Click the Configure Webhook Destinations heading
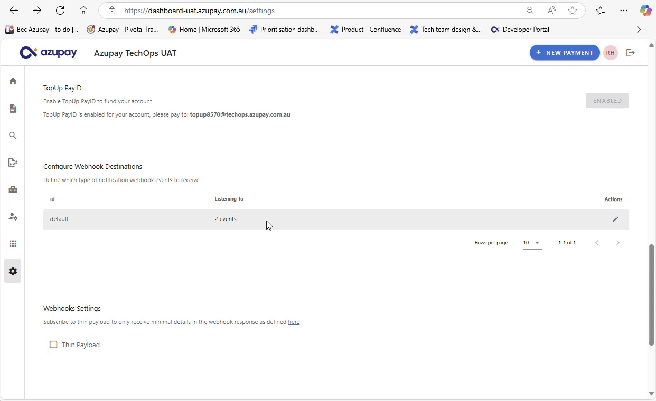This screenshot has width=656, height=401. pos(93,167)
